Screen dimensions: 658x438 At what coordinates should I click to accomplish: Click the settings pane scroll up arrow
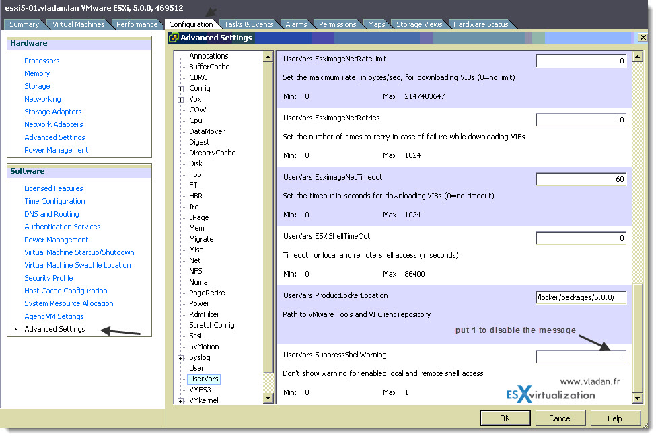pyautogui.click(x=638, y=57)
